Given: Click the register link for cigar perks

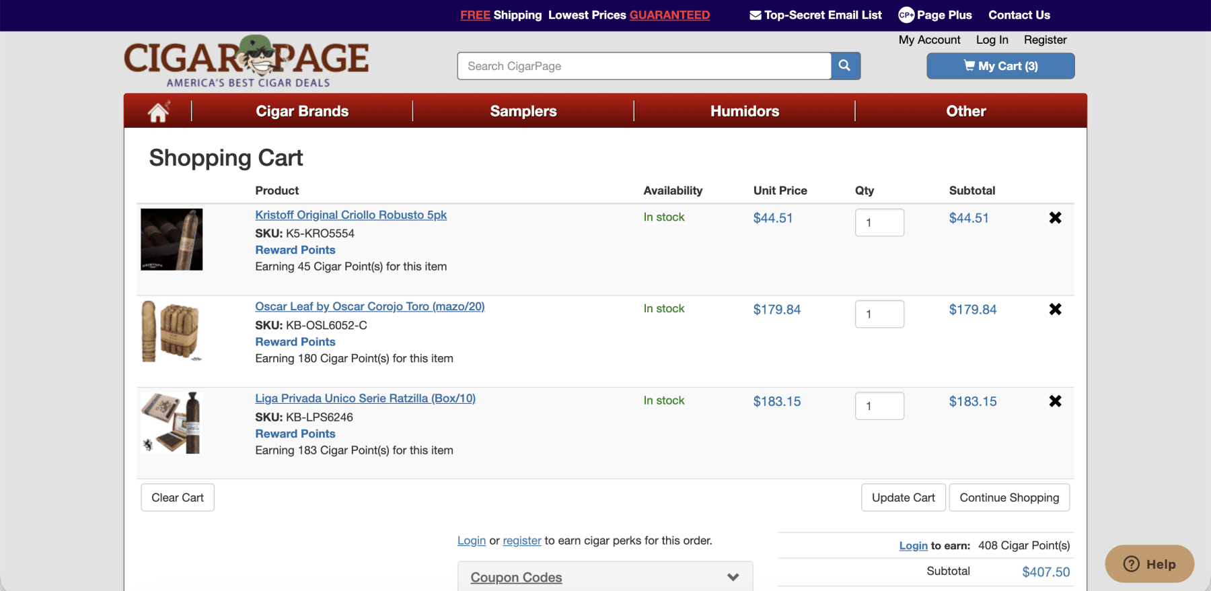Looking at the screenshot, I should [x=522, y=541].
